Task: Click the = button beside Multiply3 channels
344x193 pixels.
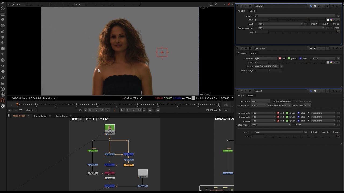Action: pos(338,16)
